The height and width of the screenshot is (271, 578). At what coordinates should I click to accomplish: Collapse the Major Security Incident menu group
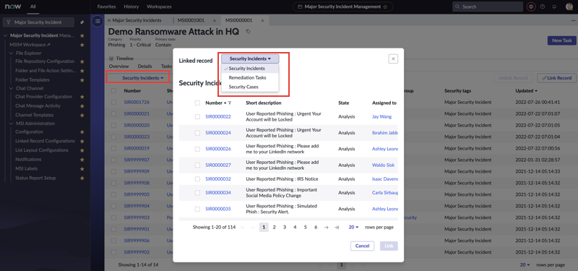point(5,35)
